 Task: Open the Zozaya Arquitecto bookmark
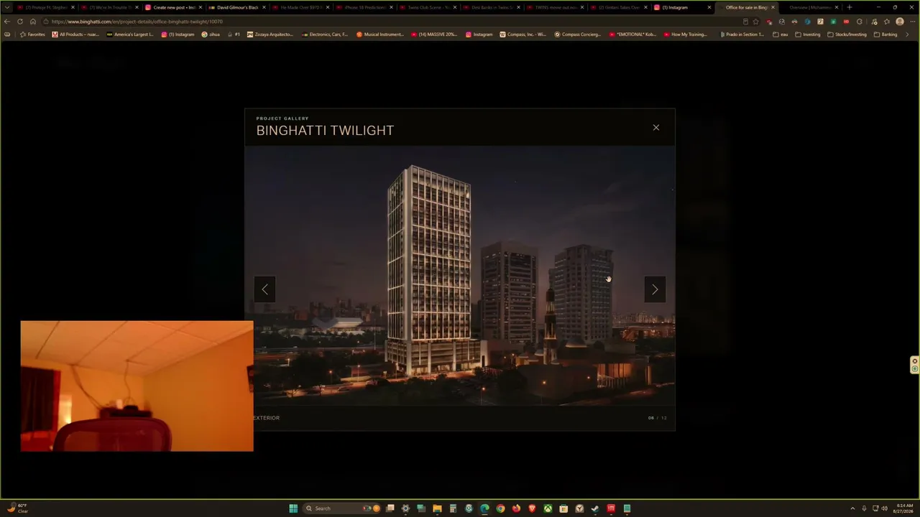(x=270, y=34)
